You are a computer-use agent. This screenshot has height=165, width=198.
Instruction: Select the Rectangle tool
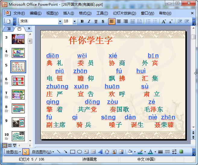pos(73,152)
